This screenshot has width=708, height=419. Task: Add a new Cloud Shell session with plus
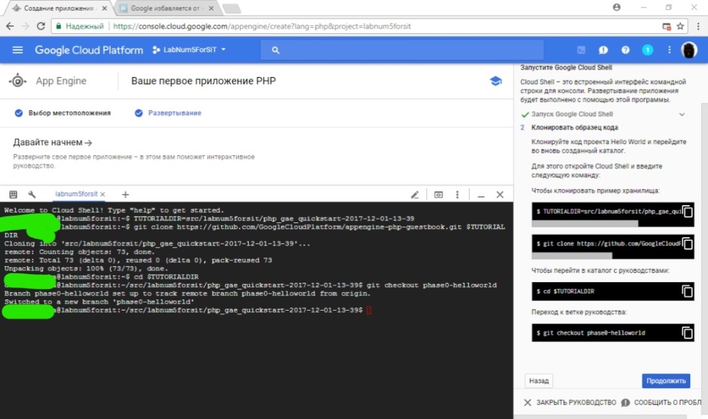click(126, 195)
